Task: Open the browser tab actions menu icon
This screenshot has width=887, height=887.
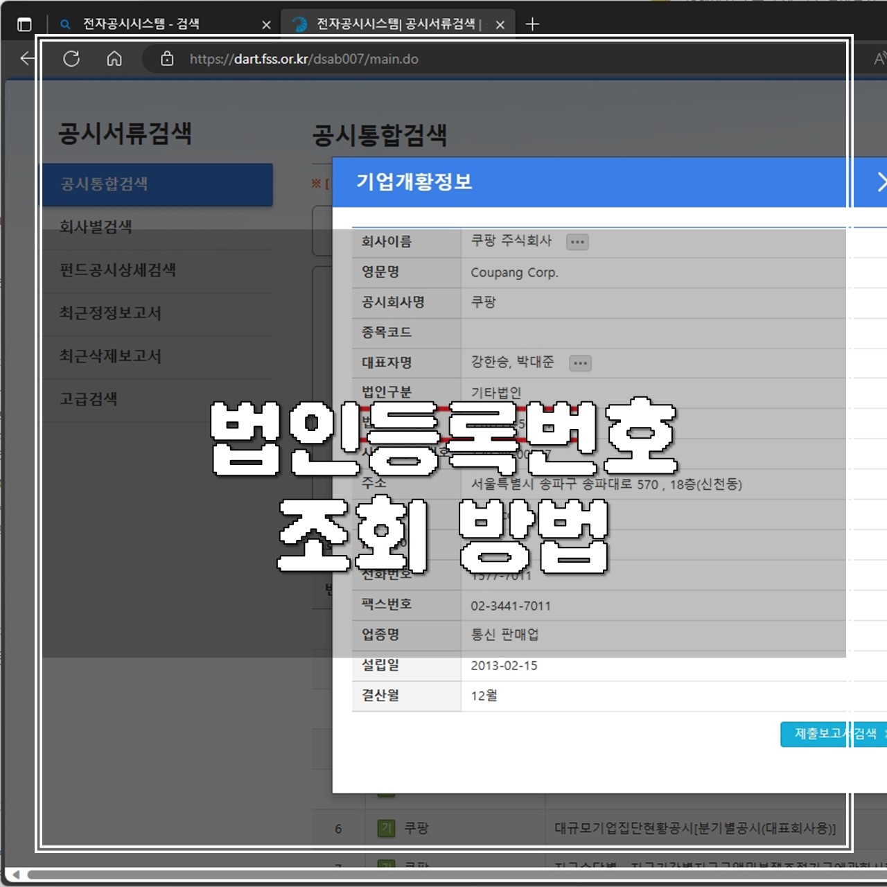Action: pos(24,24)
